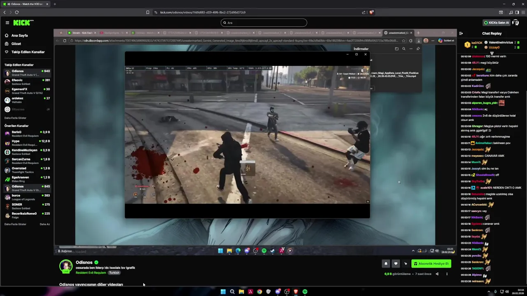
Task: Reload the page in the browser
Action: click(17, 12)
